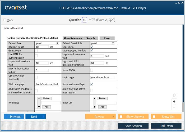Close the VCE Player window
185x132 pixels.
tap(182, 2)
